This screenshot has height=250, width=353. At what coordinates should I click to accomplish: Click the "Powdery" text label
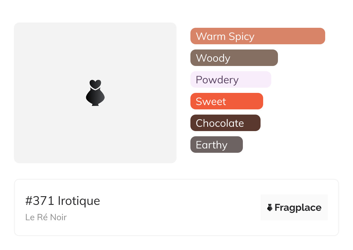tap(217, 80)
